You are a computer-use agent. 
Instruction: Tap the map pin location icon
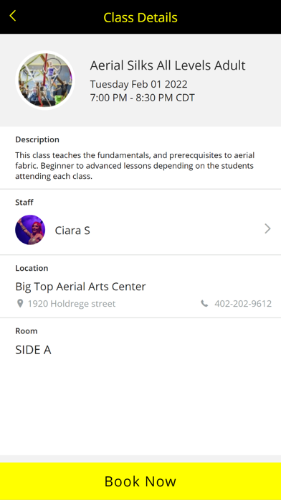(x=20, y=304)
